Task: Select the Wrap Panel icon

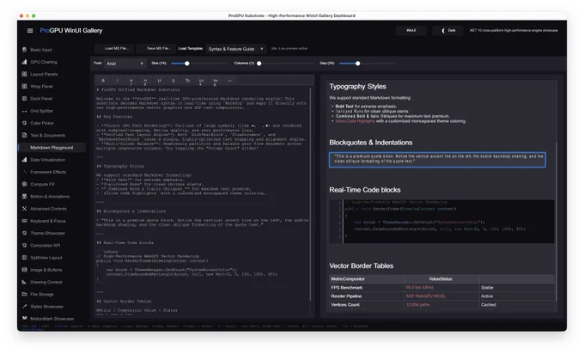Action: point(24,87)
